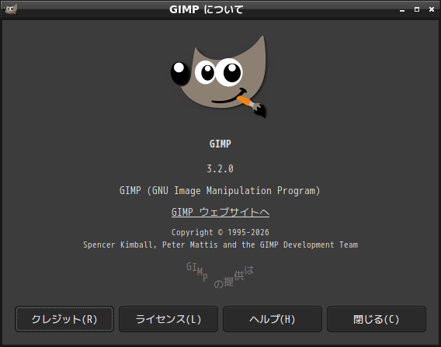Close the window with the title bar X

click(x=432, y=9)
